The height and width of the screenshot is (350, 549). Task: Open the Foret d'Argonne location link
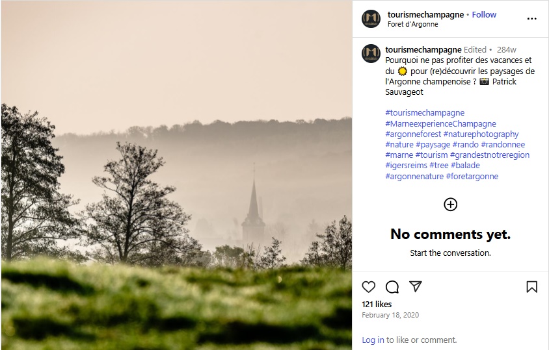click(412, 25)
